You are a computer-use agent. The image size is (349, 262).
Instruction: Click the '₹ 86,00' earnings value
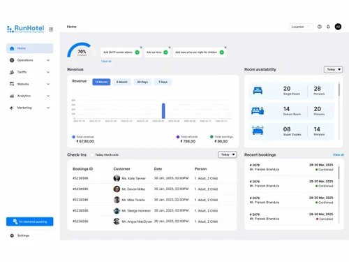221,141
